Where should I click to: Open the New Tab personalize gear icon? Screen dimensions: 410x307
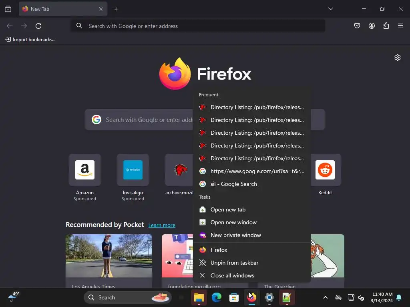(398, 58)
